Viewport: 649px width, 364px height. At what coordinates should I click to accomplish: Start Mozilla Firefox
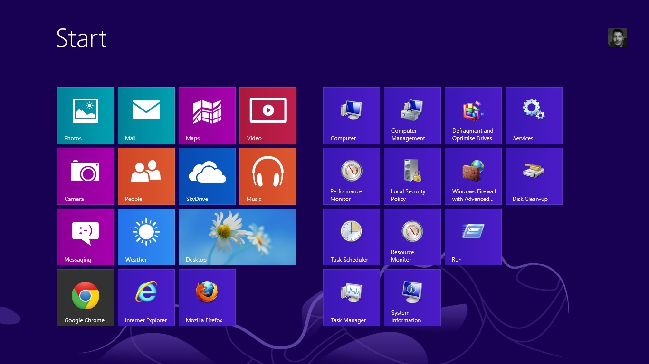click(207, 297)
